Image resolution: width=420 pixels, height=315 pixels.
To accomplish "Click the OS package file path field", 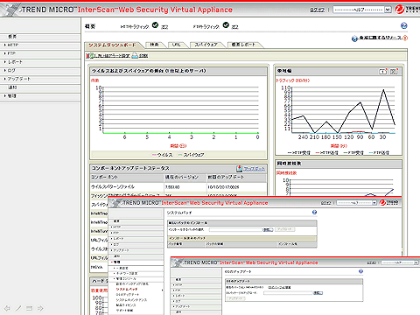I will coord(288,293).
